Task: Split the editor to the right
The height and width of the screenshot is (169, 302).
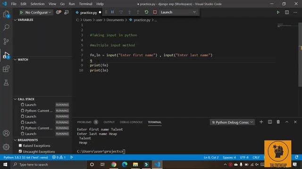Action: click(287, 12)
